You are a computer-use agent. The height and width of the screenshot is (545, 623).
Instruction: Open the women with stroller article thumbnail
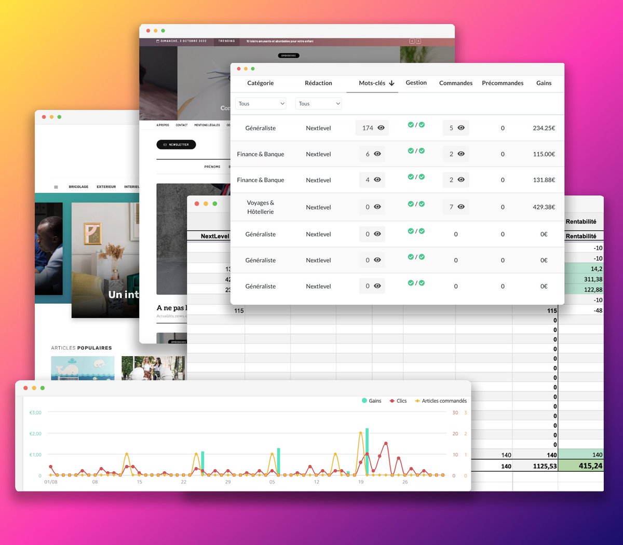point(153,368)
